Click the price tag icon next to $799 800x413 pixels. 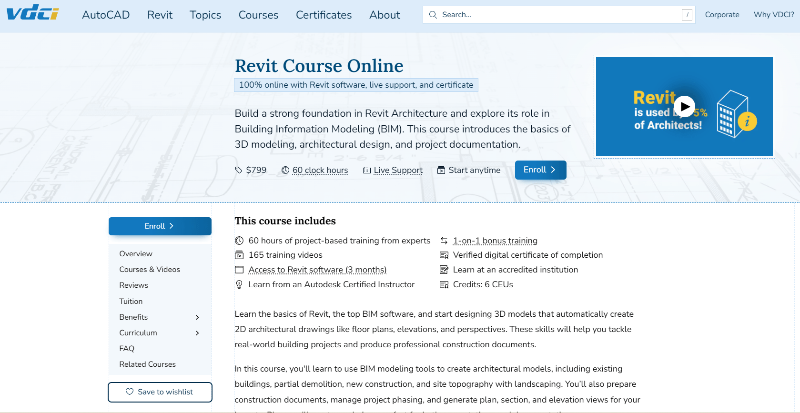[x=239, y=170]
